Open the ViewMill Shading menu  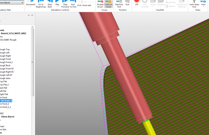click(x=161, y=4)
